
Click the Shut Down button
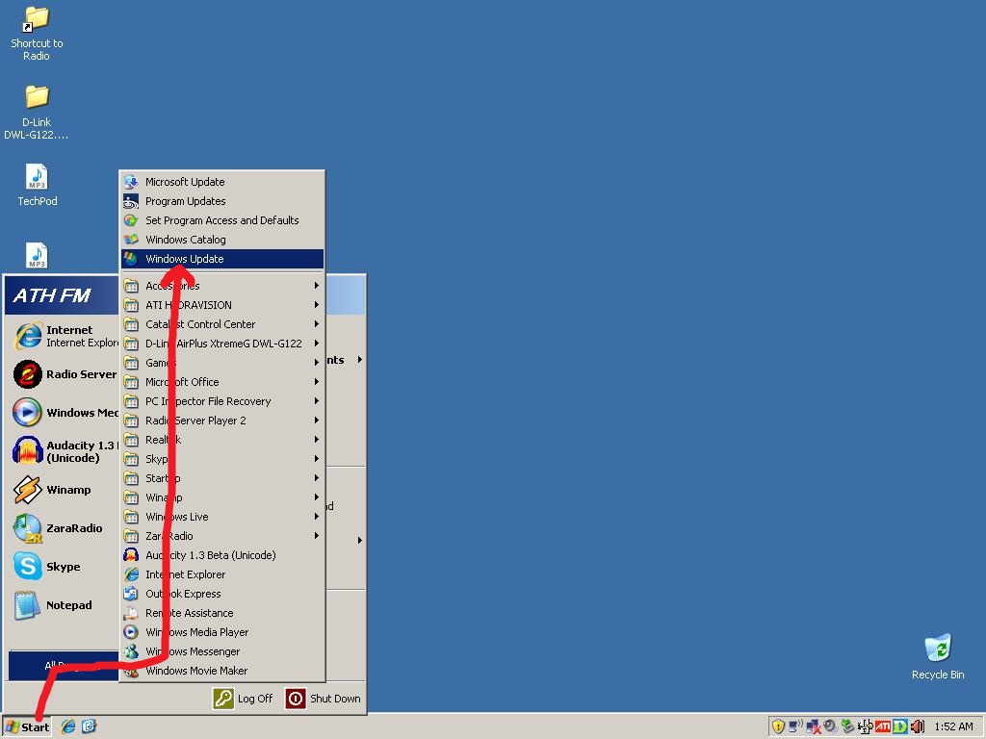pos(324,699)
